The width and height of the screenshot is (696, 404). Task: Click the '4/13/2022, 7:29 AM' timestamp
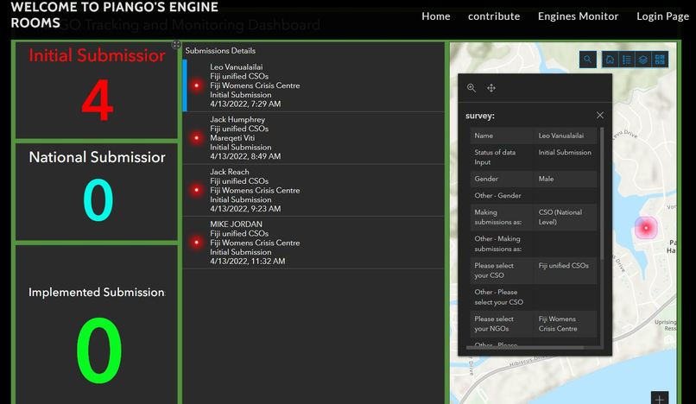[x=245, y=104]
